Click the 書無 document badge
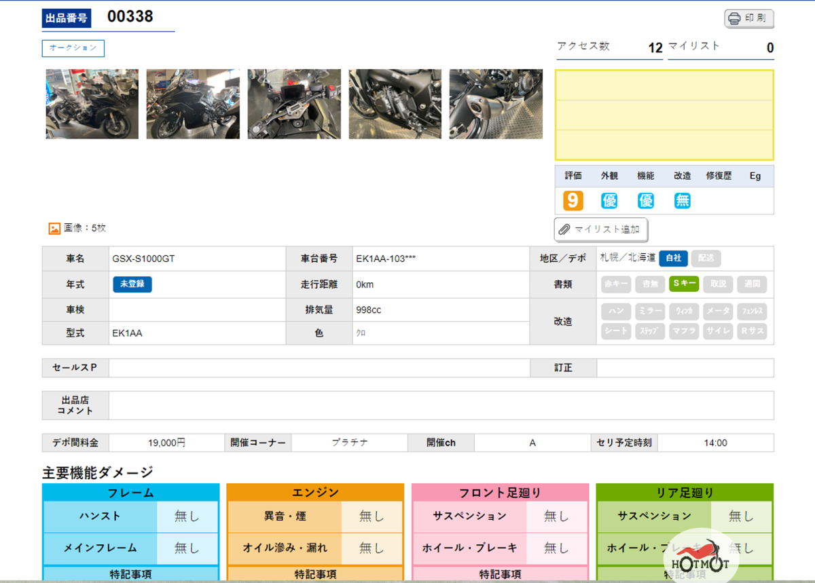The width and height of the screenshot is (815, 583). pyautogui.click(x=650, y=284)
